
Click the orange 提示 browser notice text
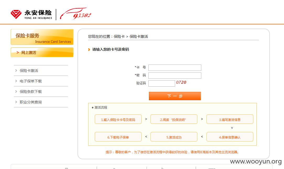[x=172, y=152]
